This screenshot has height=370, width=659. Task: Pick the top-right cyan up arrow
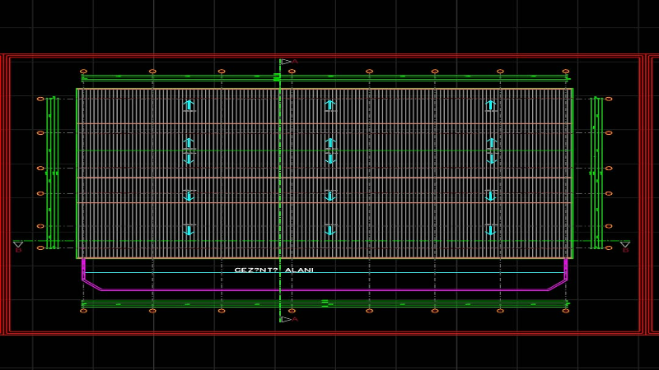(491, 105)
